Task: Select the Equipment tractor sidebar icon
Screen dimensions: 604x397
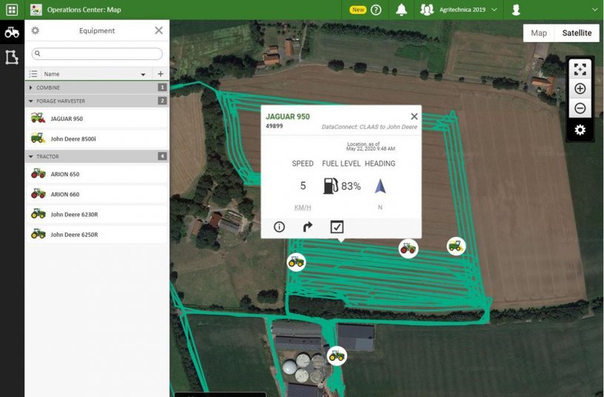Action: click(x=12, y=33)
